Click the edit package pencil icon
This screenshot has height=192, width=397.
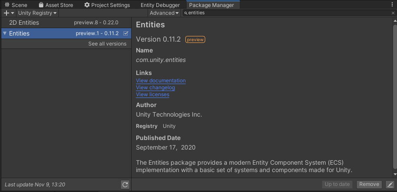pyautogui.click(x=390, y=185)
